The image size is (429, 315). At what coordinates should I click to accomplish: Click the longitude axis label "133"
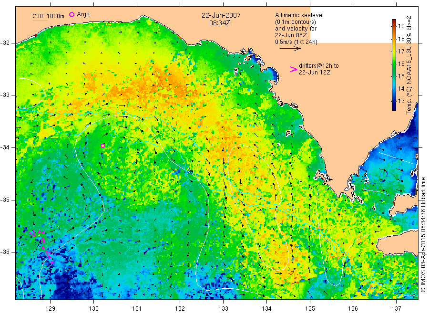pos(223,309)
